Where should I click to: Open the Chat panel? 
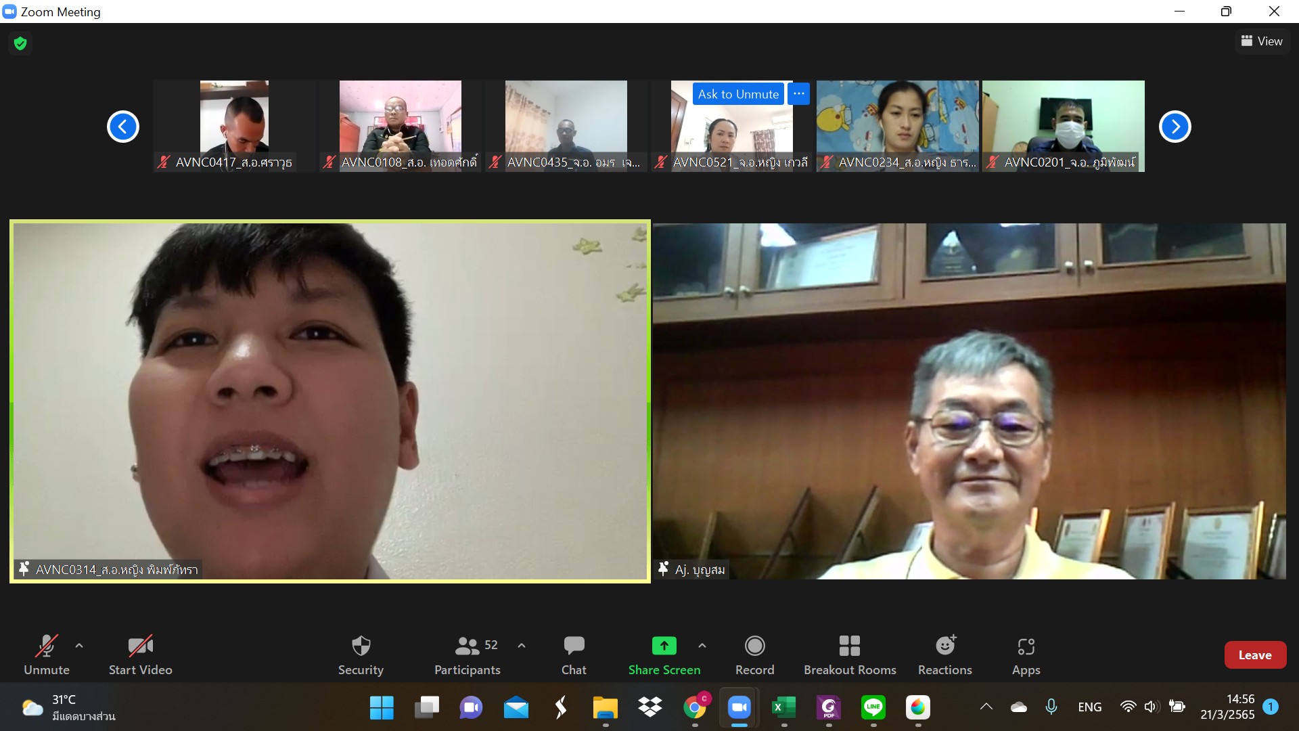tap(574, 655)
